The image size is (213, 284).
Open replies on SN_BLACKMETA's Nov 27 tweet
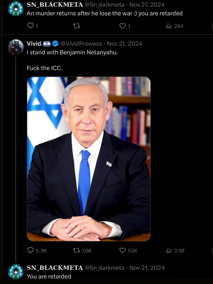point(33,26)
